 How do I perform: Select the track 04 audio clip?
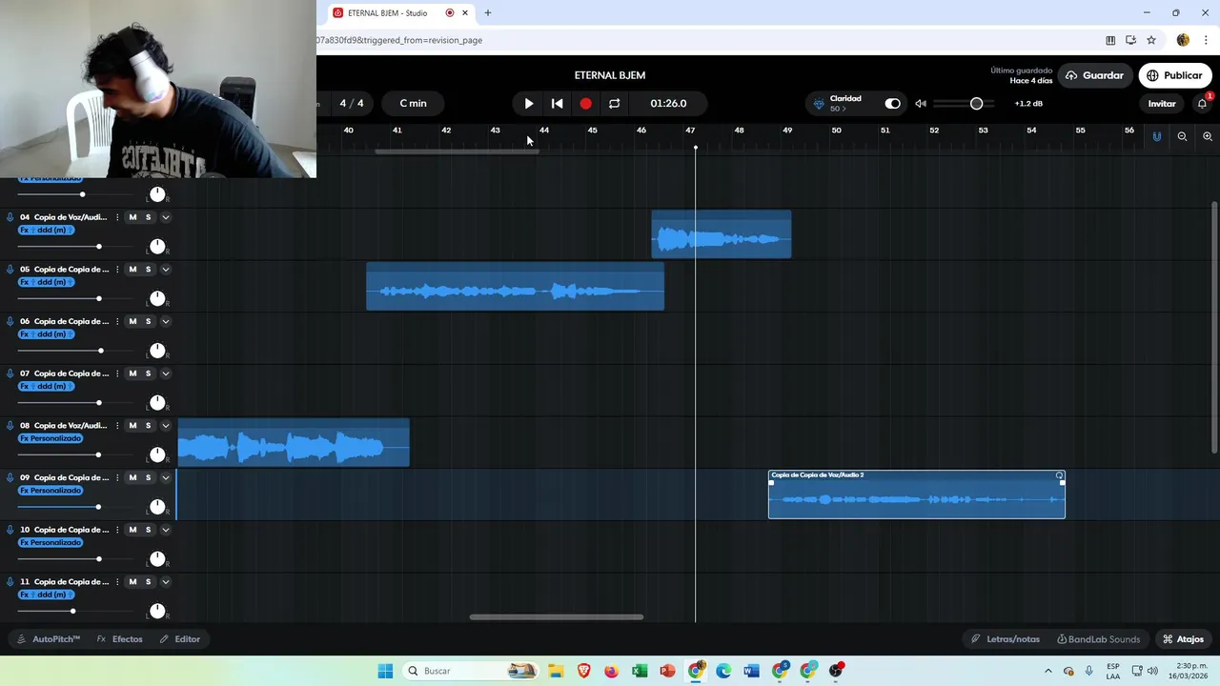[x=722, y=234]
